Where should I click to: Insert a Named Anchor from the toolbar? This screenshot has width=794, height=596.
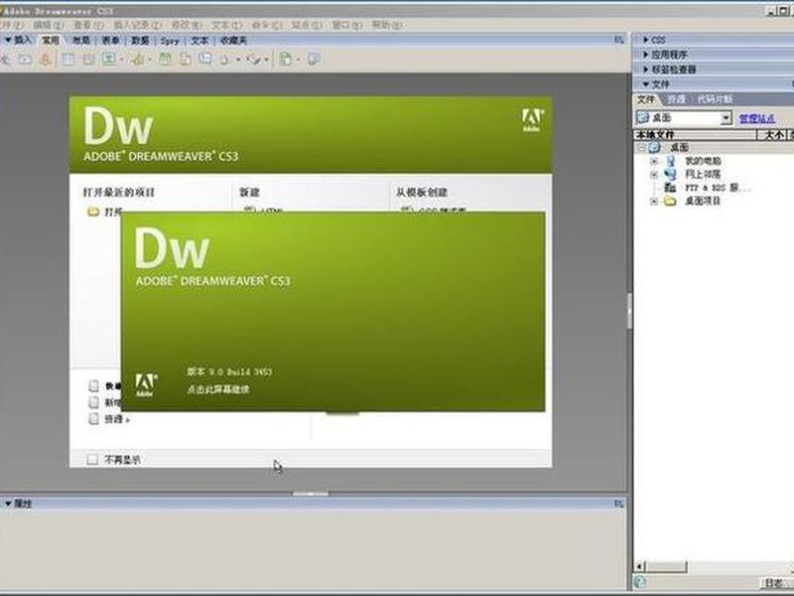(46, 60)
